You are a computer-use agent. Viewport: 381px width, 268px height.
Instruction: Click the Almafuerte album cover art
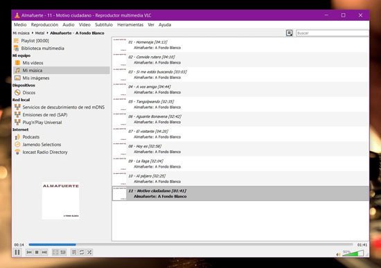coord(61,201)
